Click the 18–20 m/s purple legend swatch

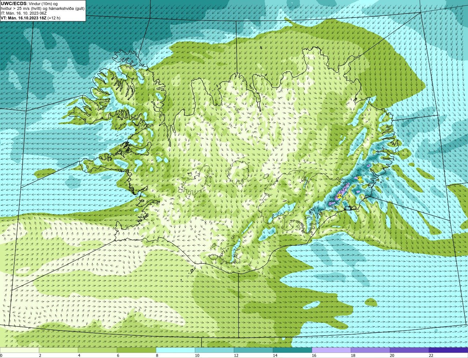click(370, 350)
